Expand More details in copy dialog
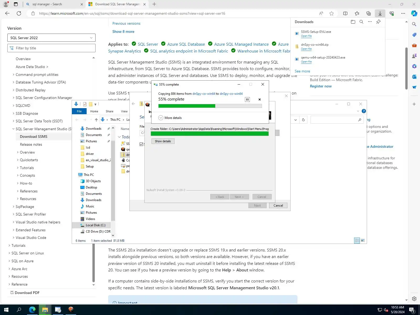 (x=170, y=118)
